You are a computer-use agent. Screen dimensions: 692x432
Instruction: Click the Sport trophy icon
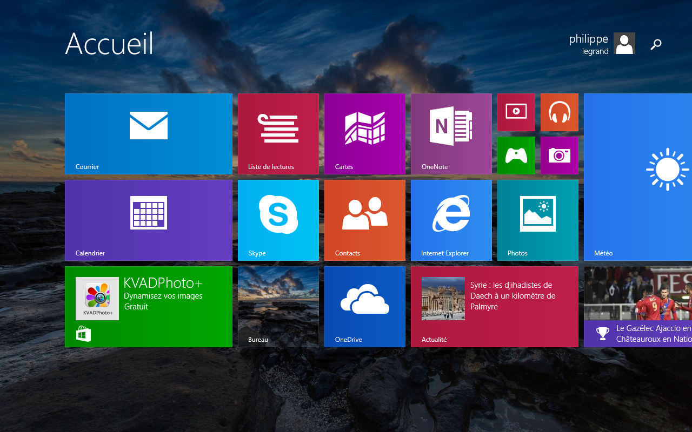(x=603, y=333)
